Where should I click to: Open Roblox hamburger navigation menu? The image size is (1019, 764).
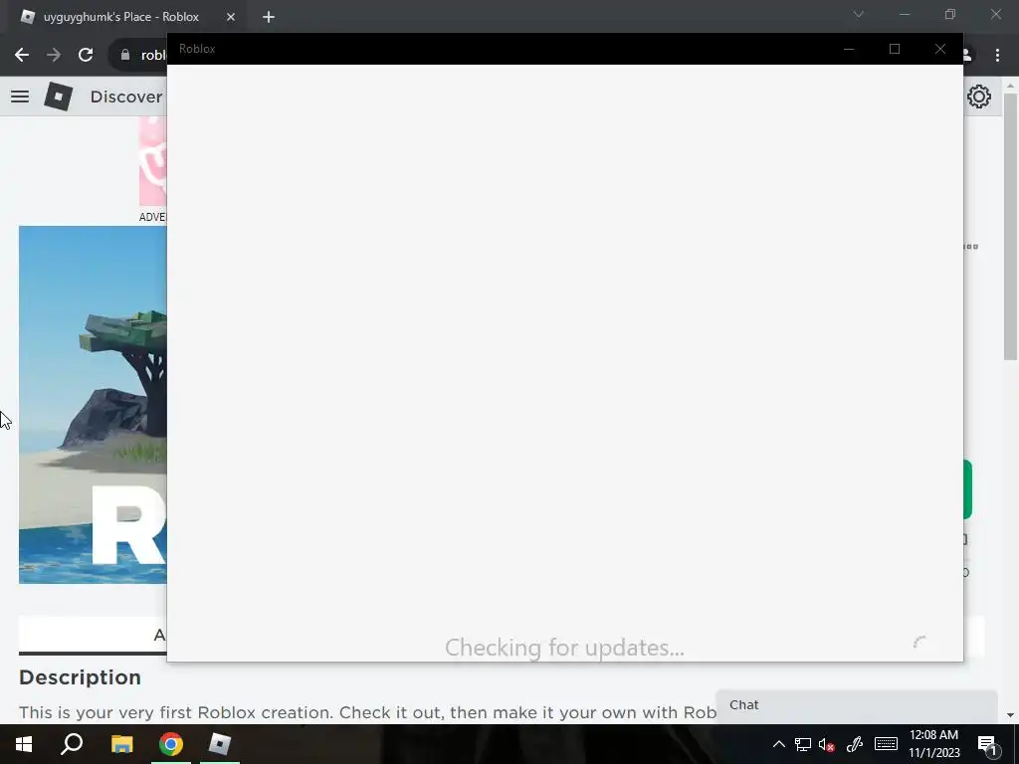point(20,96)
